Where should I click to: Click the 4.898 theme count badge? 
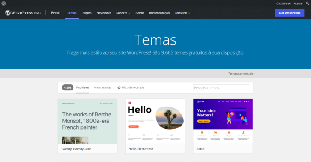tap(67, 87)
